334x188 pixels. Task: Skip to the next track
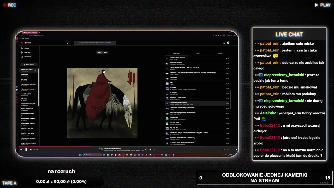point(31,149)
